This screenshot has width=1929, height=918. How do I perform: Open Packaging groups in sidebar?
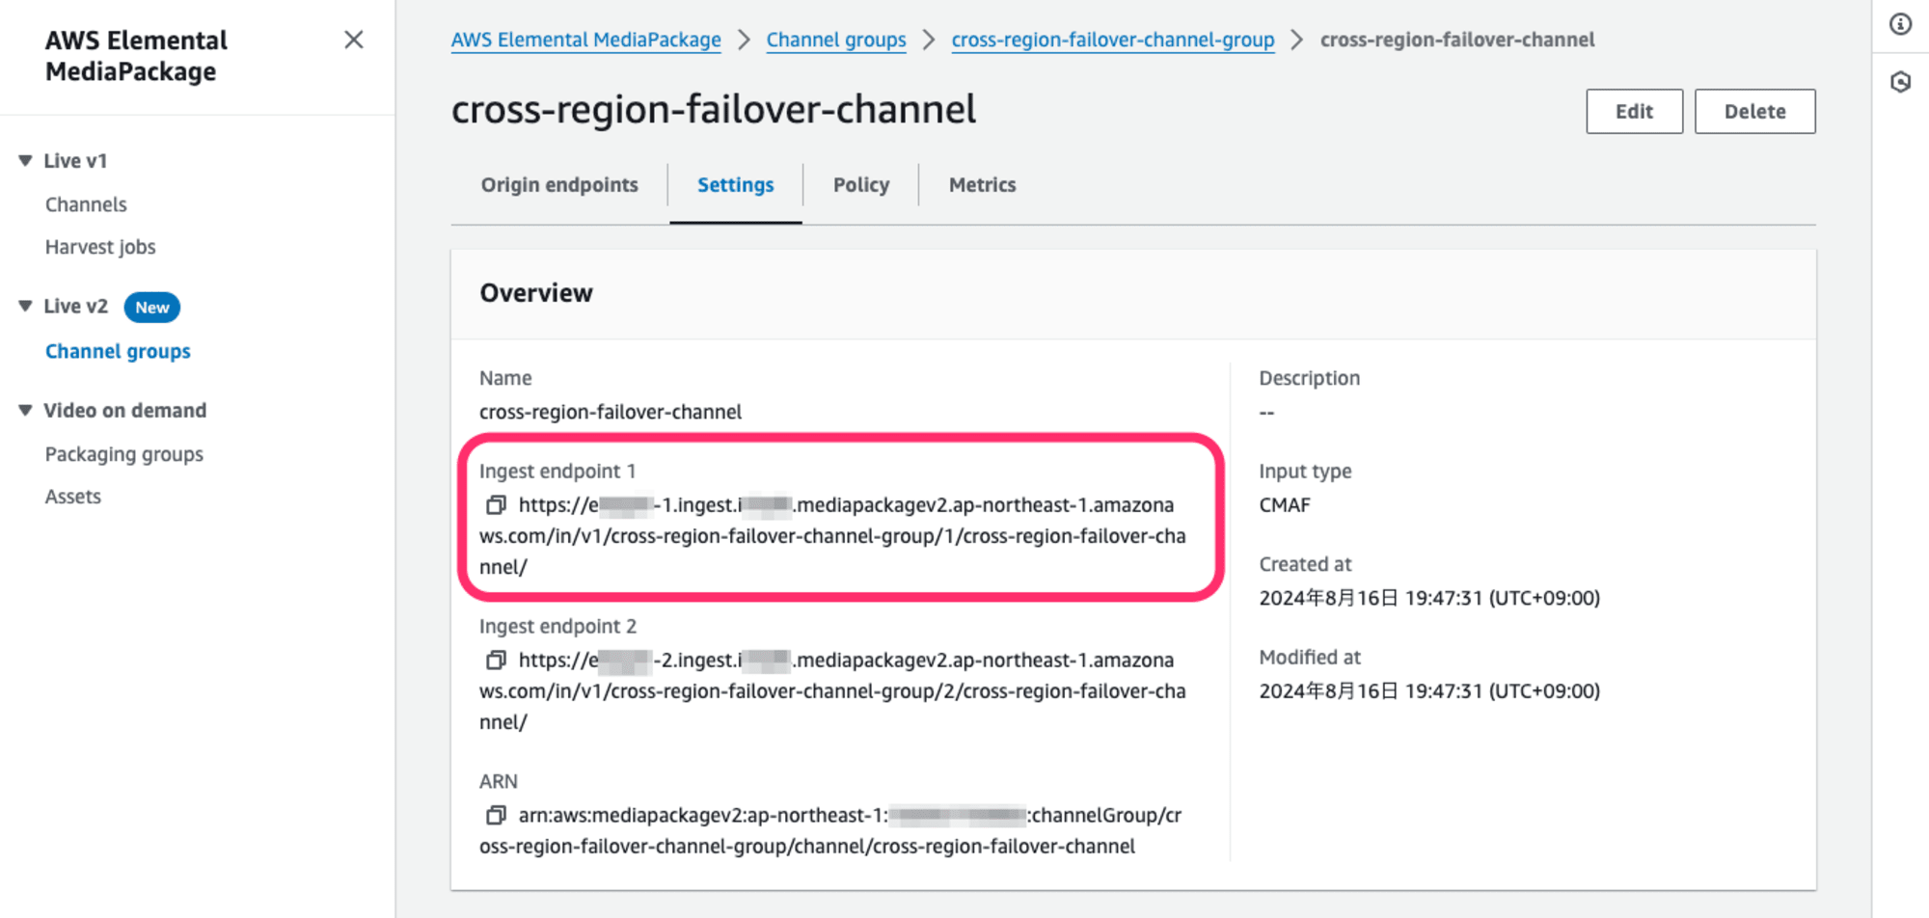click(x=124, y=454)
